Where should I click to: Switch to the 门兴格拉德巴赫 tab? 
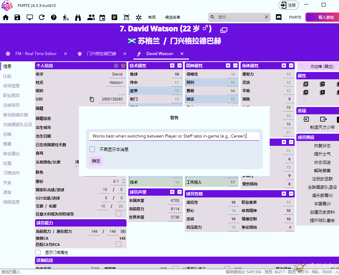coord(101,54)
